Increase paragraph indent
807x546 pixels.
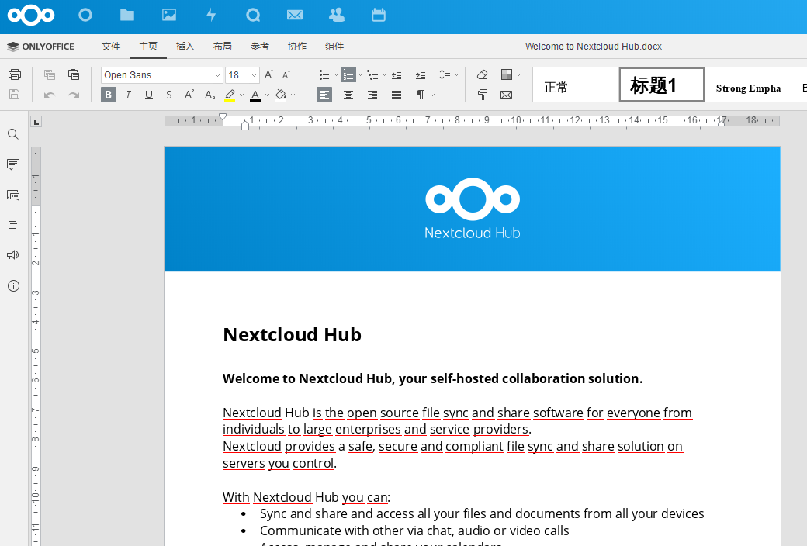click(421, 75)
